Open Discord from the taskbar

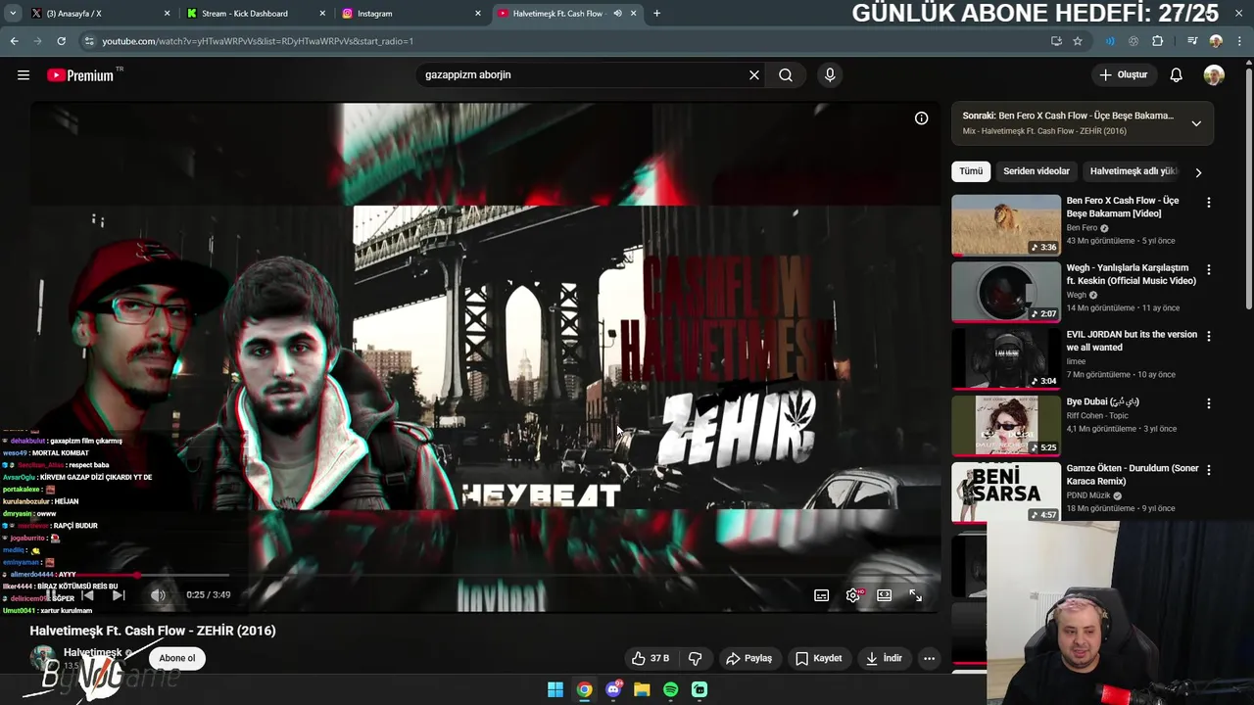(613, 690)
